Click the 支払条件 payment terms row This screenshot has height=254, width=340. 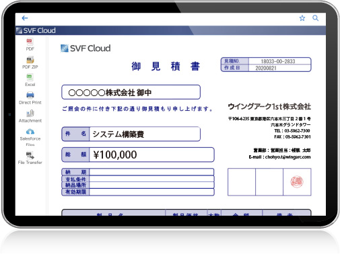tap(138, 179)
